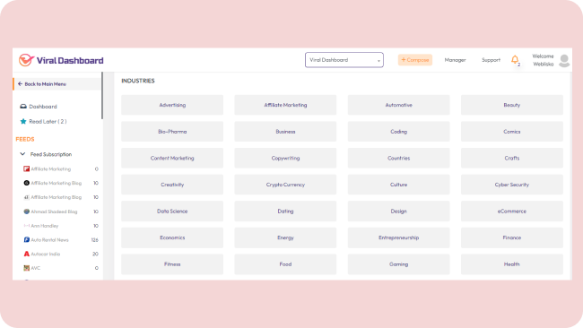Image resolution: width=583 pixels, height=328 pixels.
Task: Select the Crypto Currency industry
Action: pos(285,185)
